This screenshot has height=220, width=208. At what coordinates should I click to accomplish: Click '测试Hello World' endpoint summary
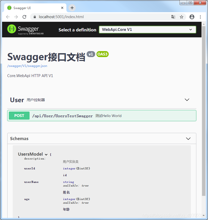point(108,116)
